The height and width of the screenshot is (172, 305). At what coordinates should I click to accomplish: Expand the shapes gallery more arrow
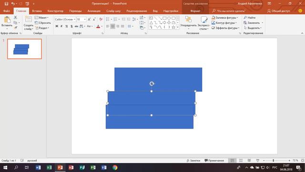coord(178,28)
